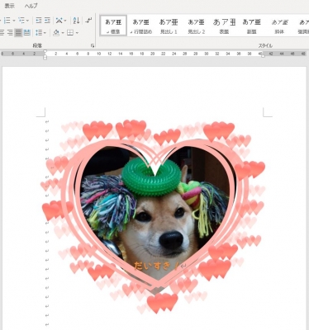Screen dimensions: 309x330
Task: Click the だいすき！ text in the document
Action: point(156,266)
